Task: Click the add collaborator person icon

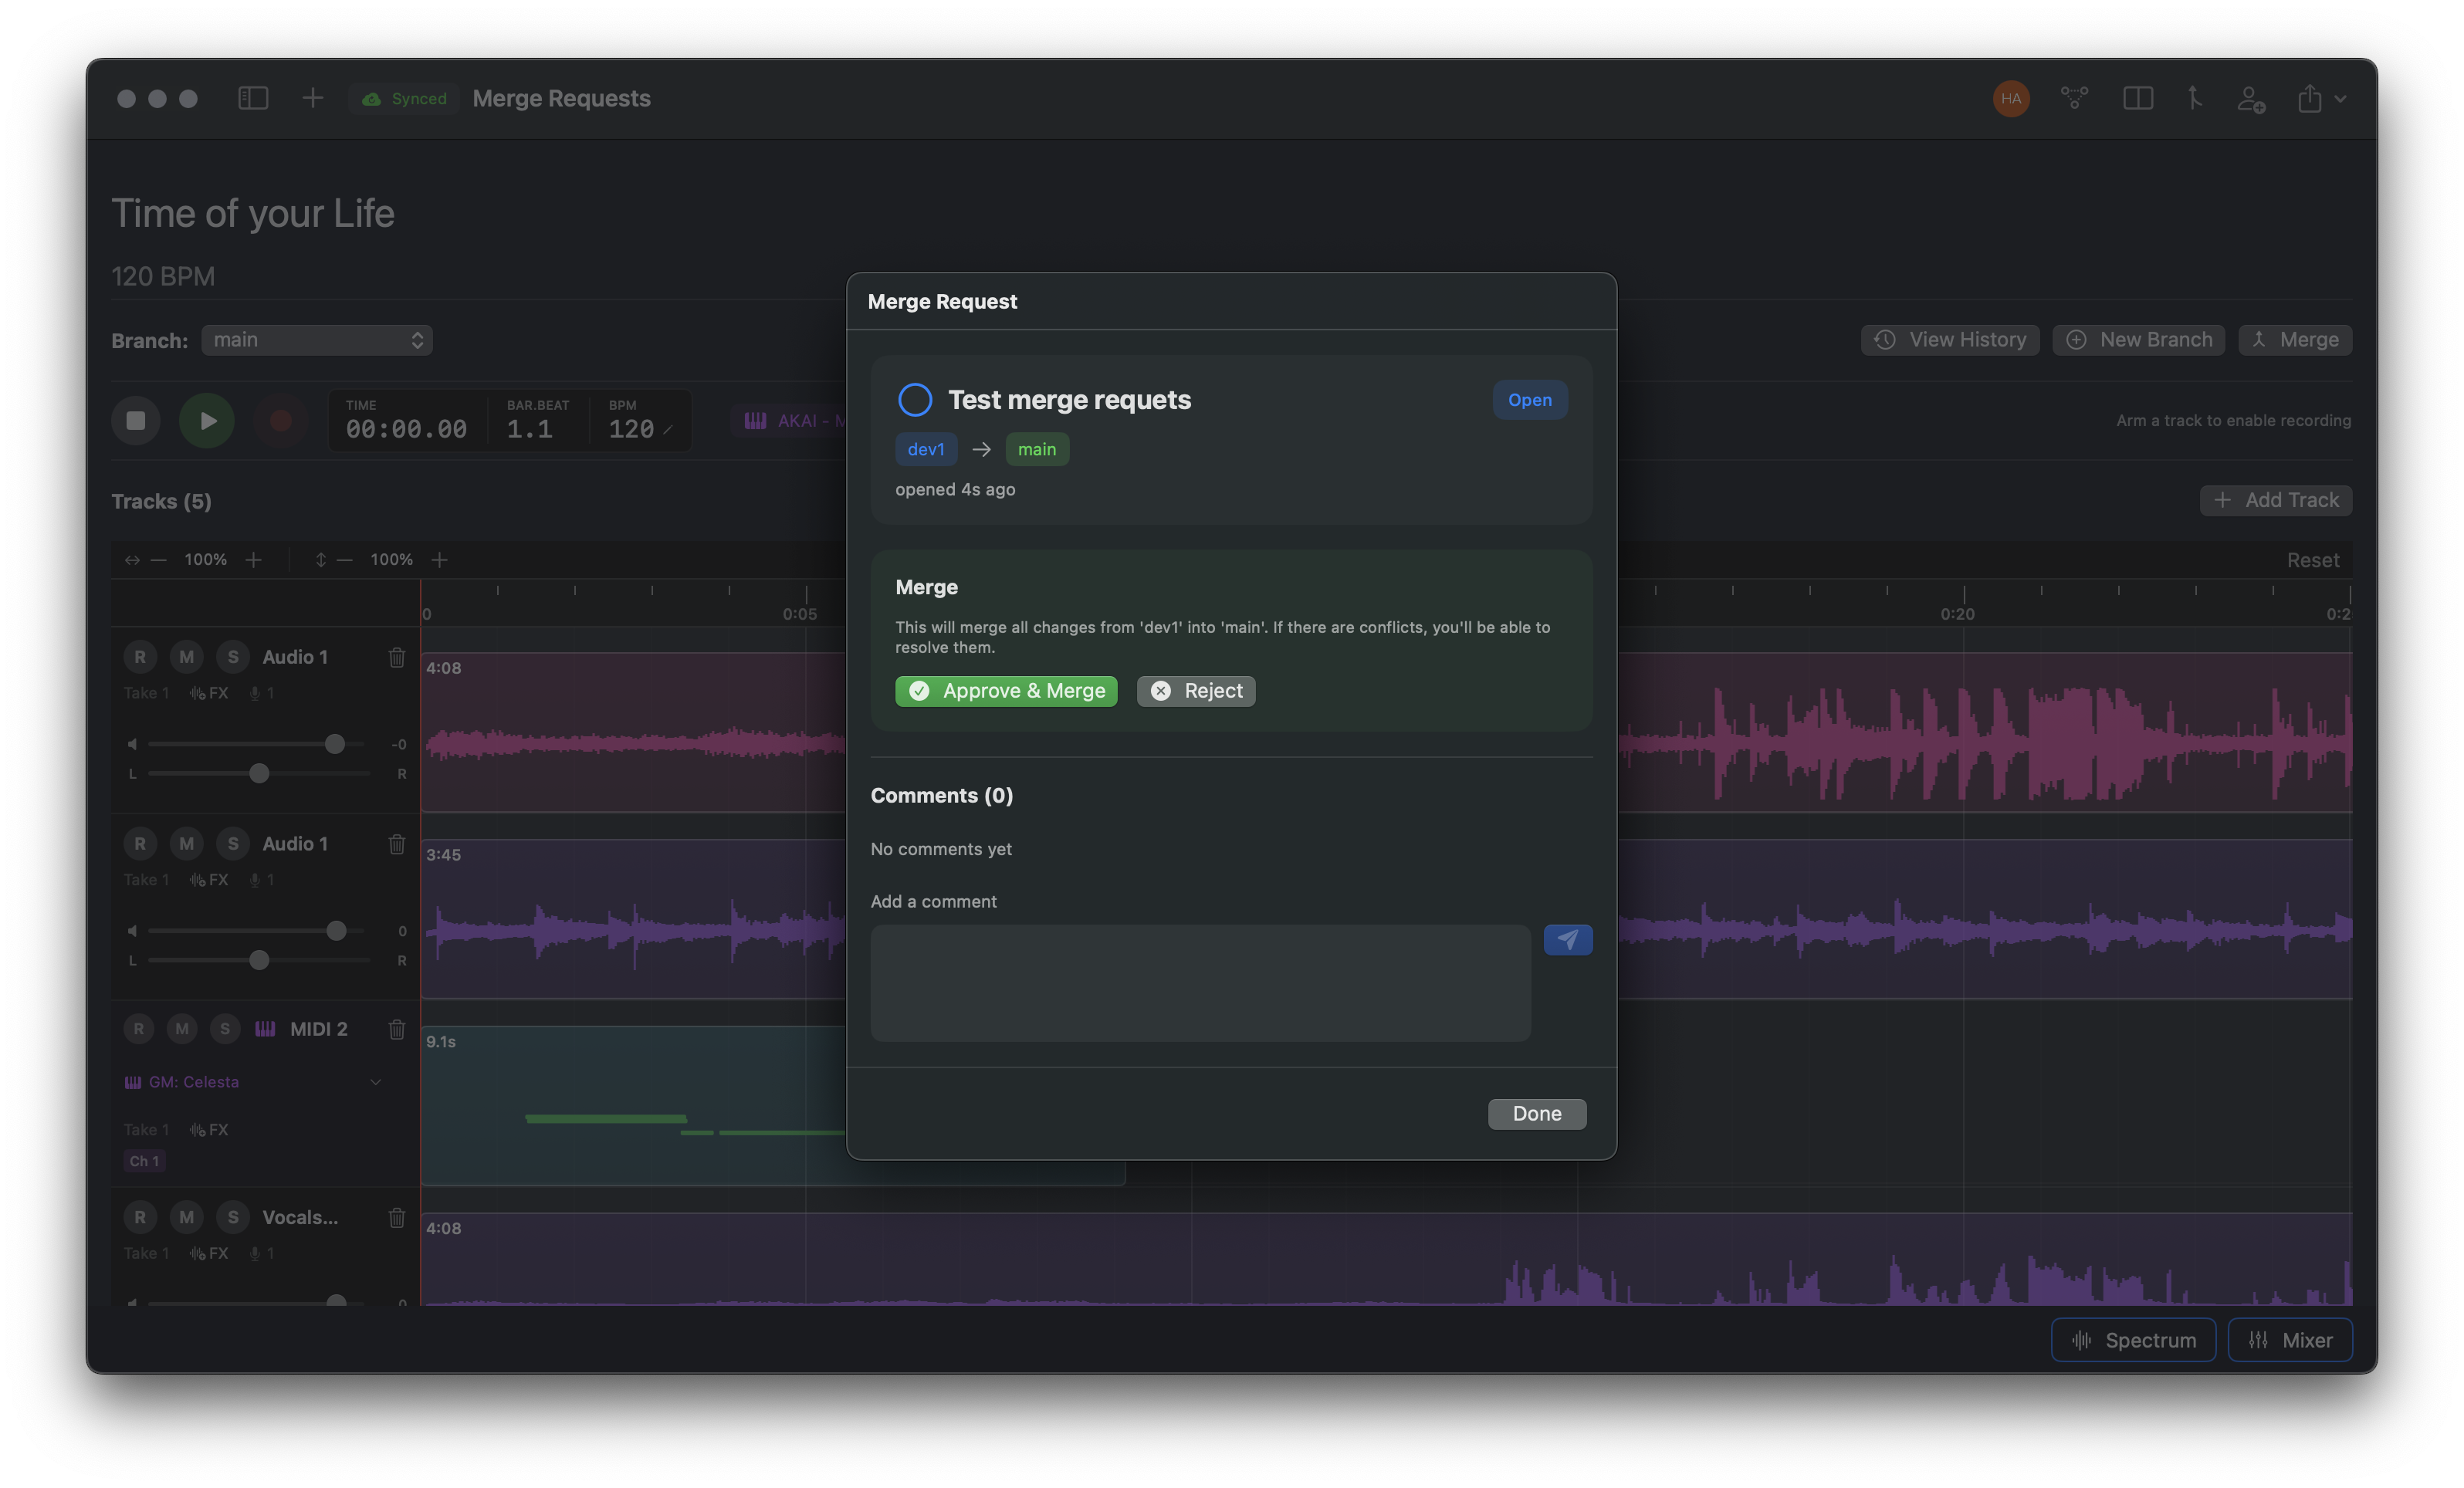Action: point(2250,98)
